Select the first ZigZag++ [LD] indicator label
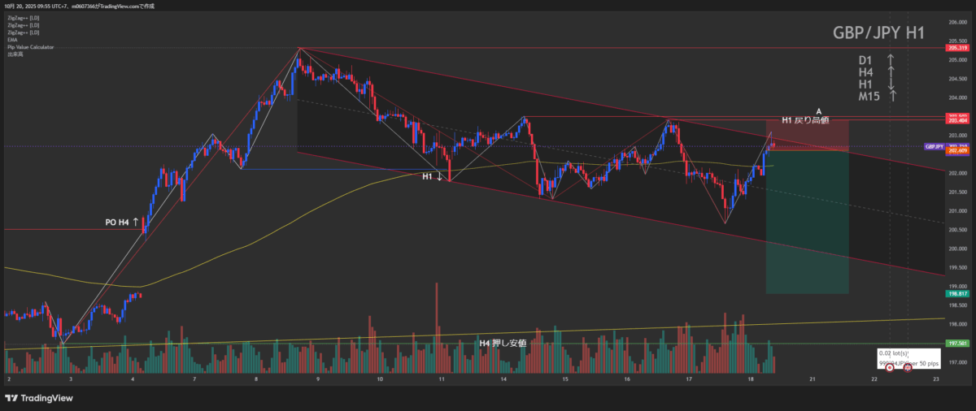Screen dimensions: 976x411 coord(19,18)
